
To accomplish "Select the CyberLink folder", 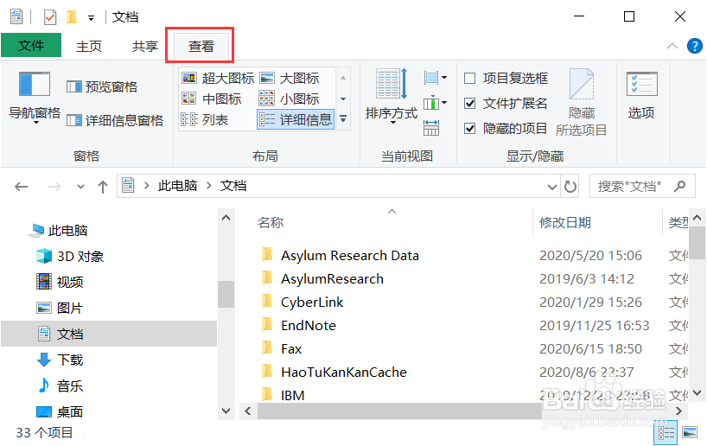I will [x=303, y=303].
